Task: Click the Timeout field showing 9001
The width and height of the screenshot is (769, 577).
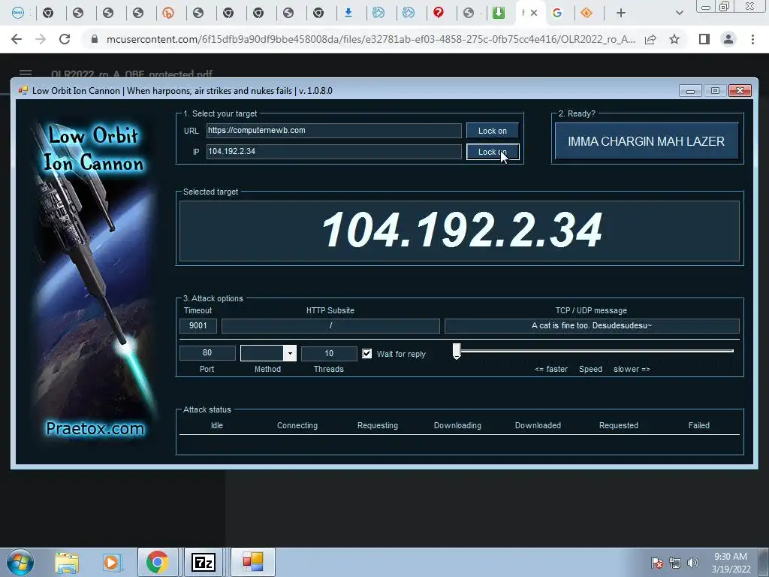Action: click(x=198, y=325)
